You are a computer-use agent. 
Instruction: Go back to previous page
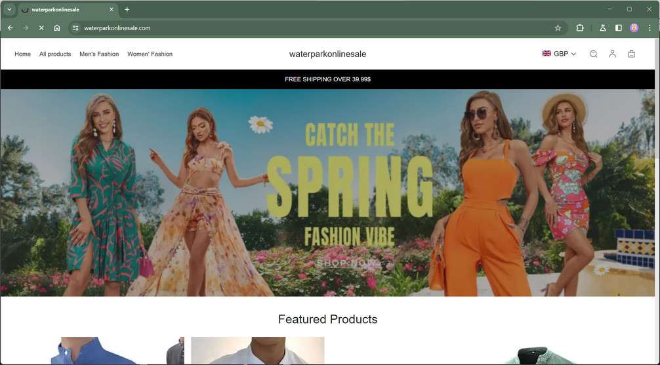10,28
